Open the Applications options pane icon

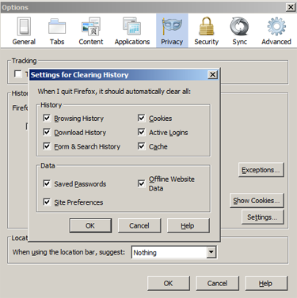(x=132, y=27)
